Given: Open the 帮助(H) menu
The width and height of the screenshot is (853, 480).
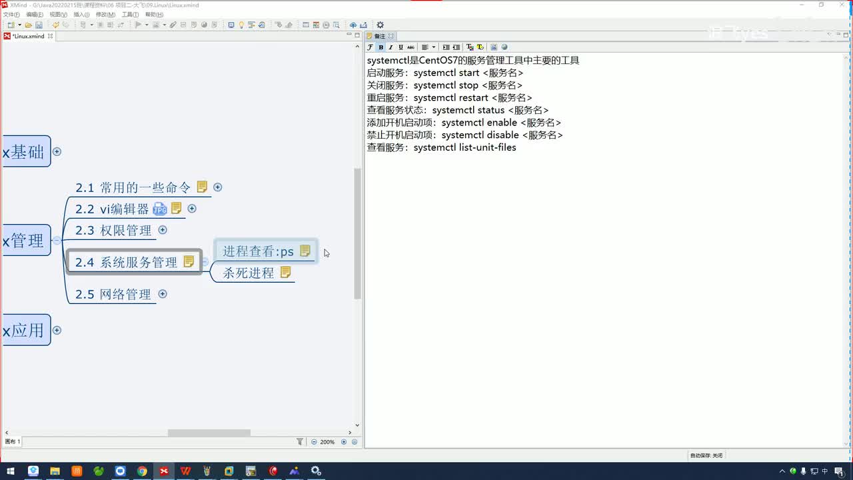Looking at the screenshot, I should click(x=154, y=15).
